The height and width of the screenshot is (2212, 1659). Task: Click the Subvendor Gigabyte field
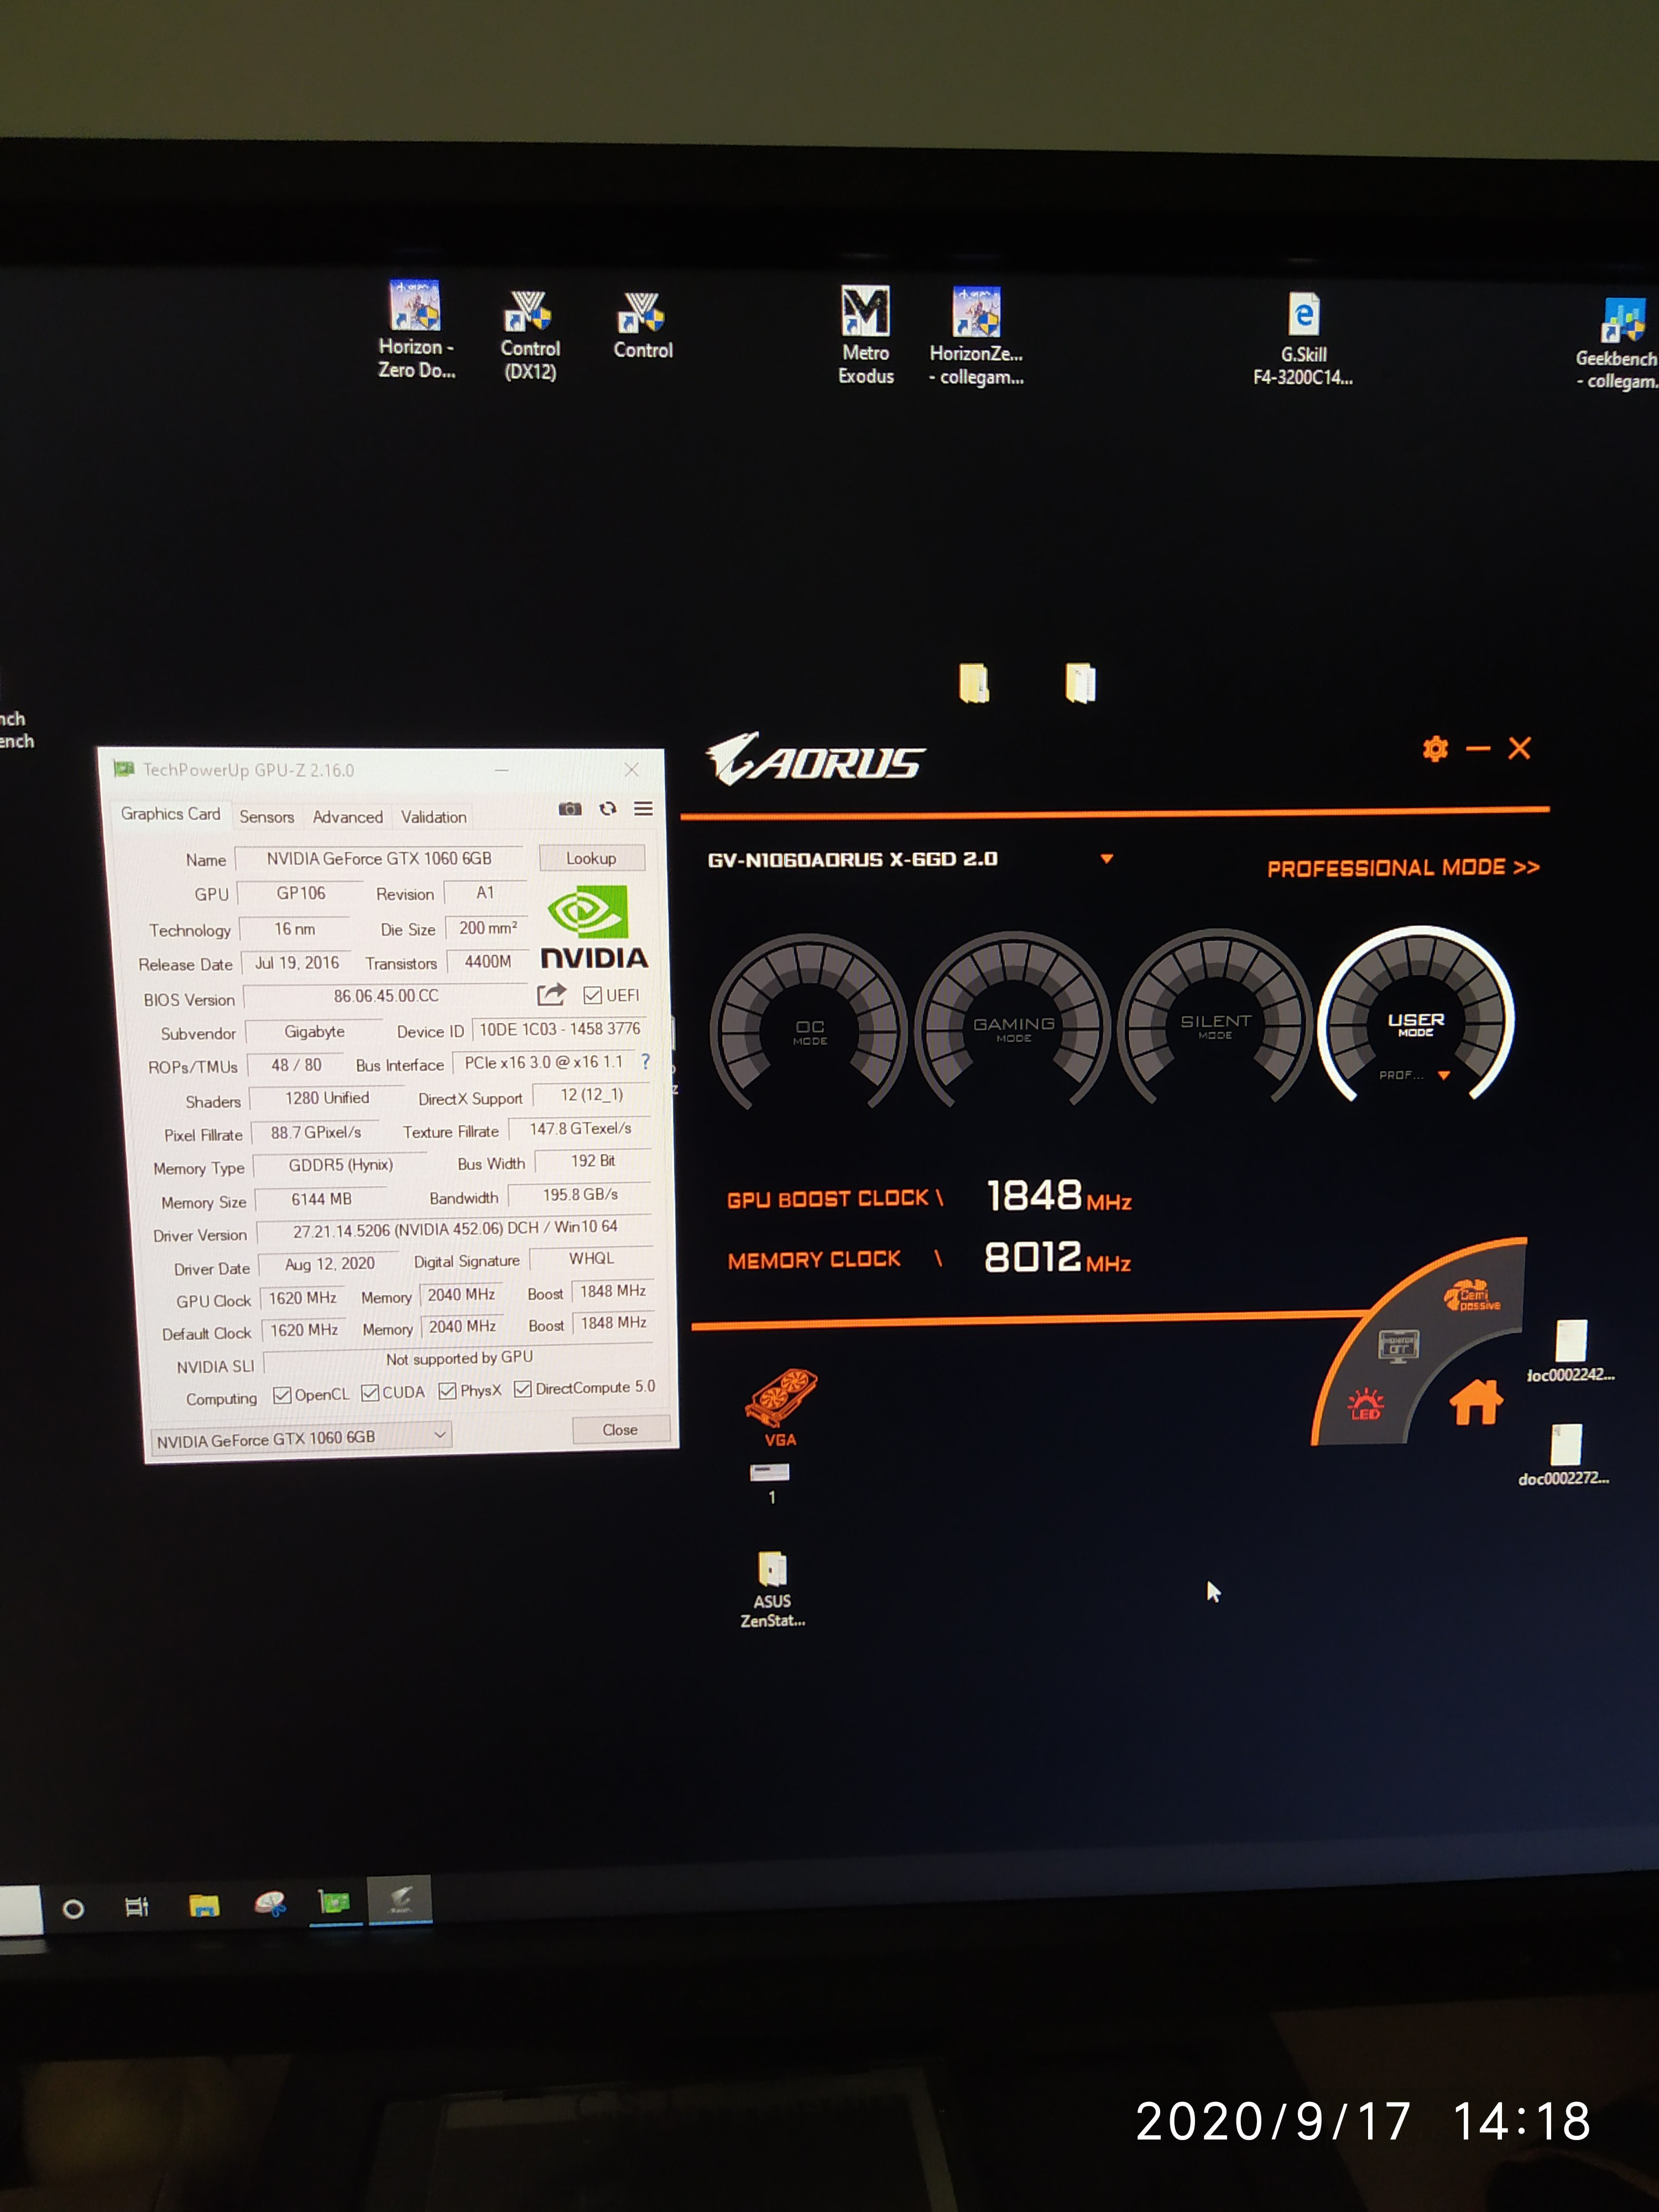(314, 1032)
